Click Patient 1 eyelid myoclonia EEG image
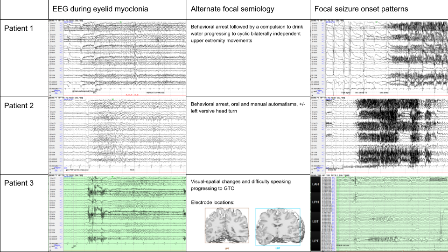The width and height of the screenshot is (448, 252). (118, 58)
